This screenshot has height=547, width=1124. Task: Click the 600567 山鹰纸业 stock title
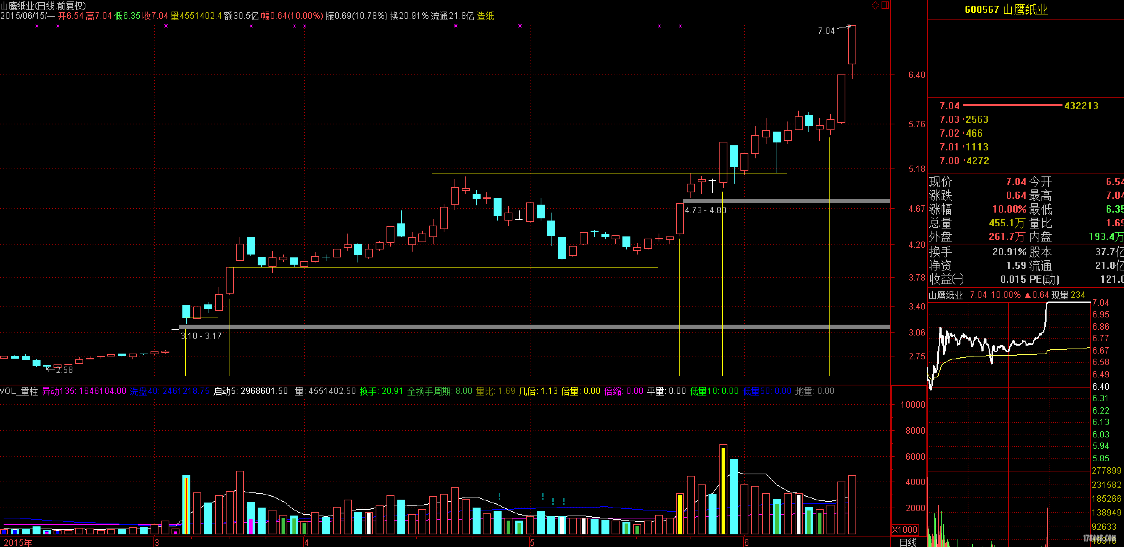(x=1006, y=10)
